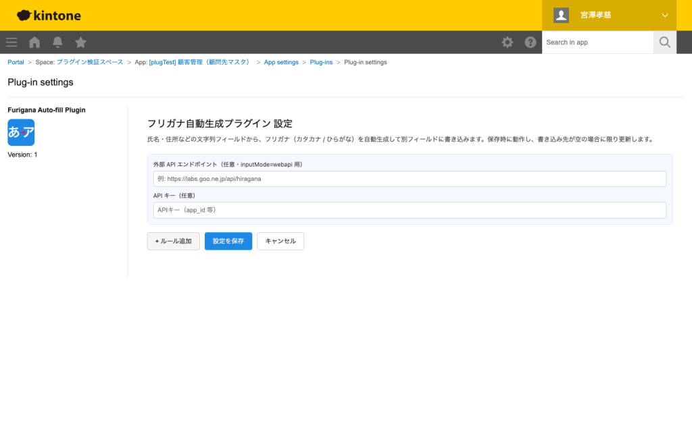
Task: Open app settings via the gear icon
Action: (507, 42)
